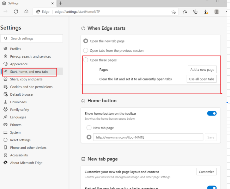Open the Favorites list icon
The width and height of the screenshot is (230, 189).
[x=185, y=12]
